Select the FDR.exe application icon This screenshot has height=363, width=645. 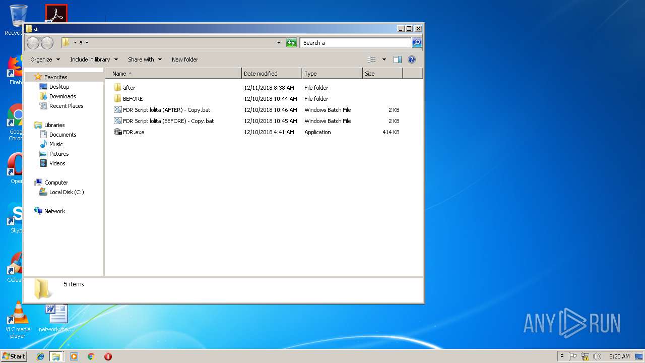118,132
